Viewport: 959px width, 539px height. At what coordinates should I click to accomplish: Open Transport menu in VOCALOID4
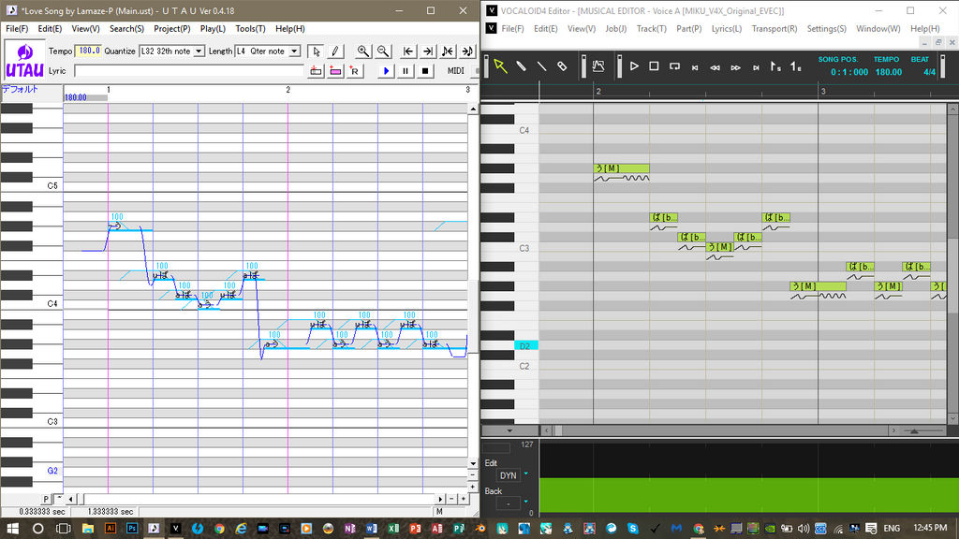pos(775,29)
